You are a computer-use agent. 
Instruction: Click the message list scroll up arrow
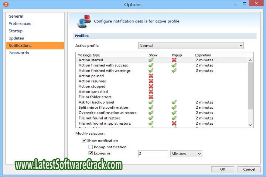[x=250, y=60]
